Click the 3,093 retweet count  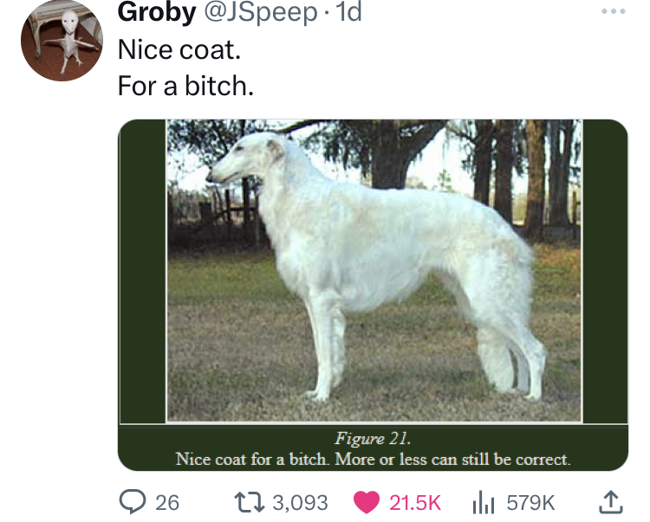[300, 503]
